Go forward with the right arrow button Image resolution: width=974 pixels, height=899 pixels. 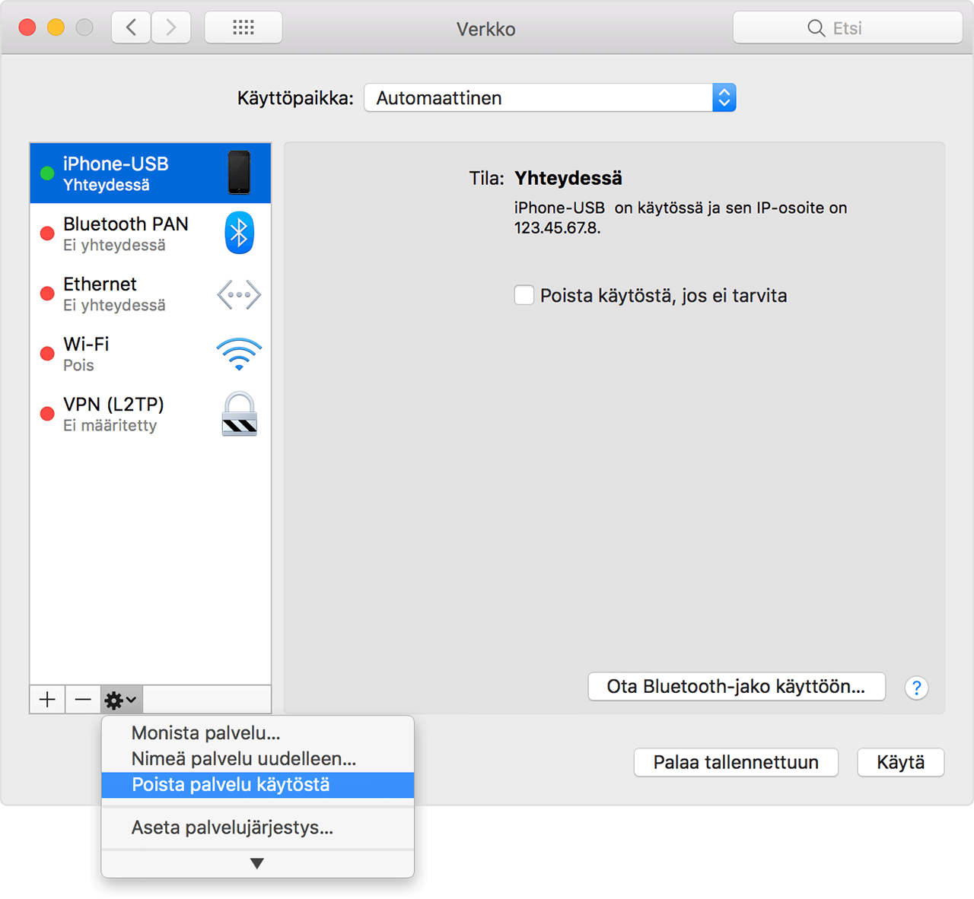click(171, 28)
